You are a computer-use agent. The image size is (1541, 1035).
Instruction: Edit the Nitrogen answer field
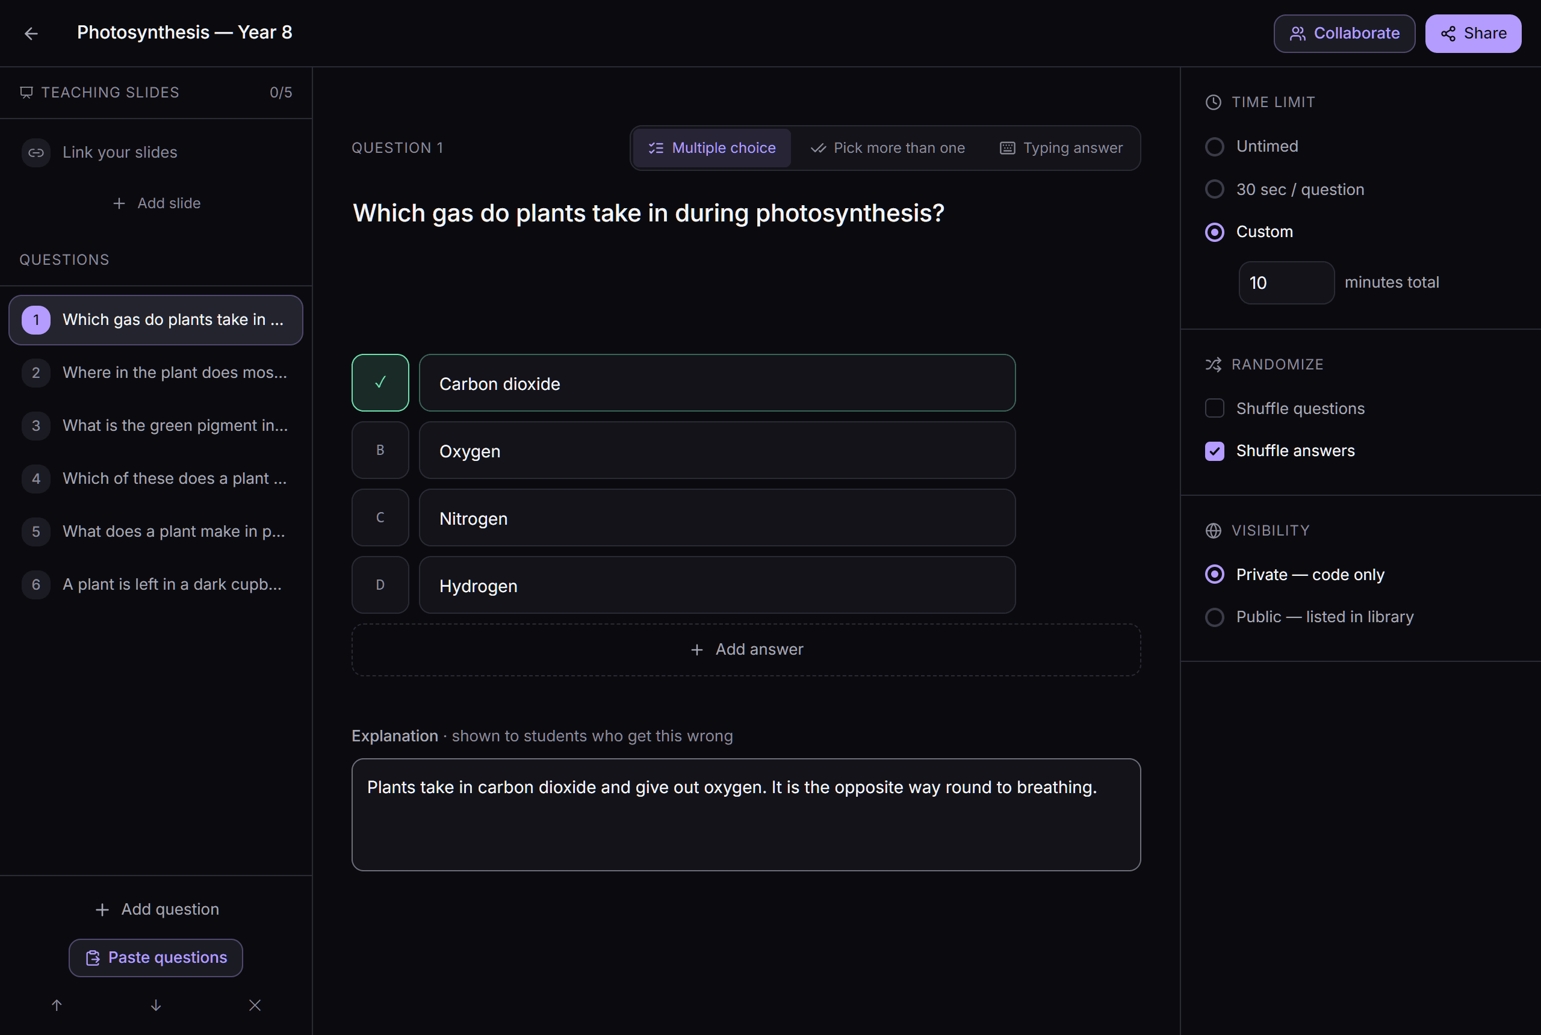tap(717, 517)
